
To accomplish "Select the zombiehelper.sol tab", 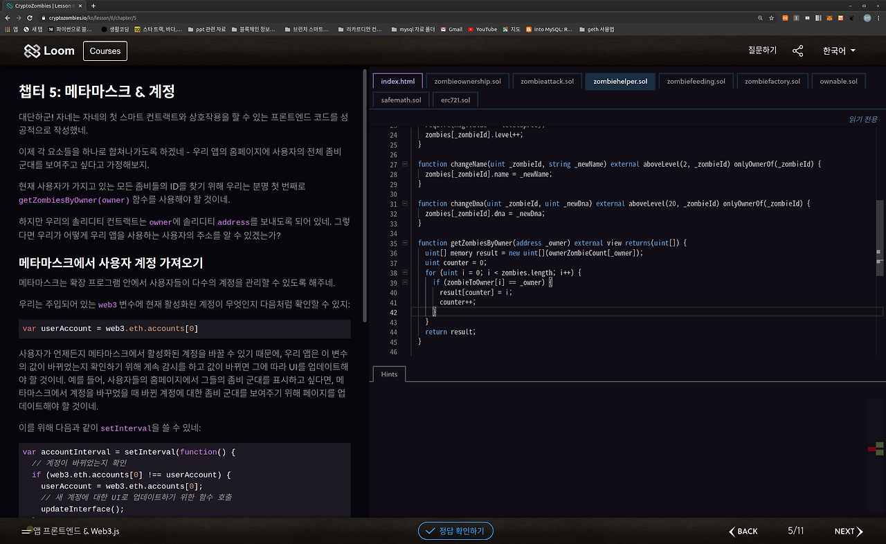I will [x=620, y=82].
